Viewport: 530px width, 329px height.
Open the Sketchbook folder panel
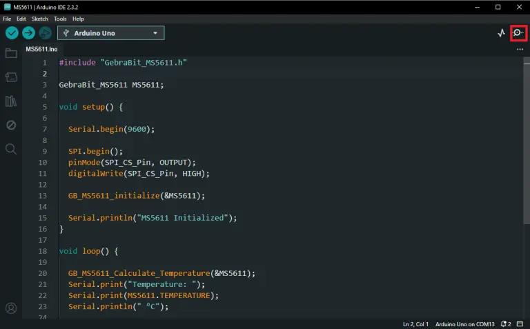point(11,53)
